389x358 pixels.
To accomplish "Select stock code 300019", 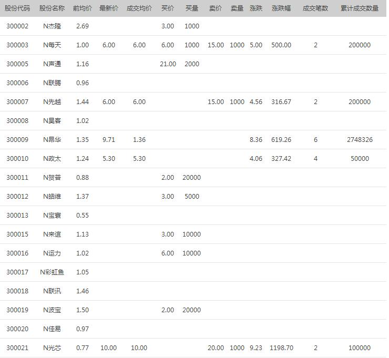I will point(17,310).
